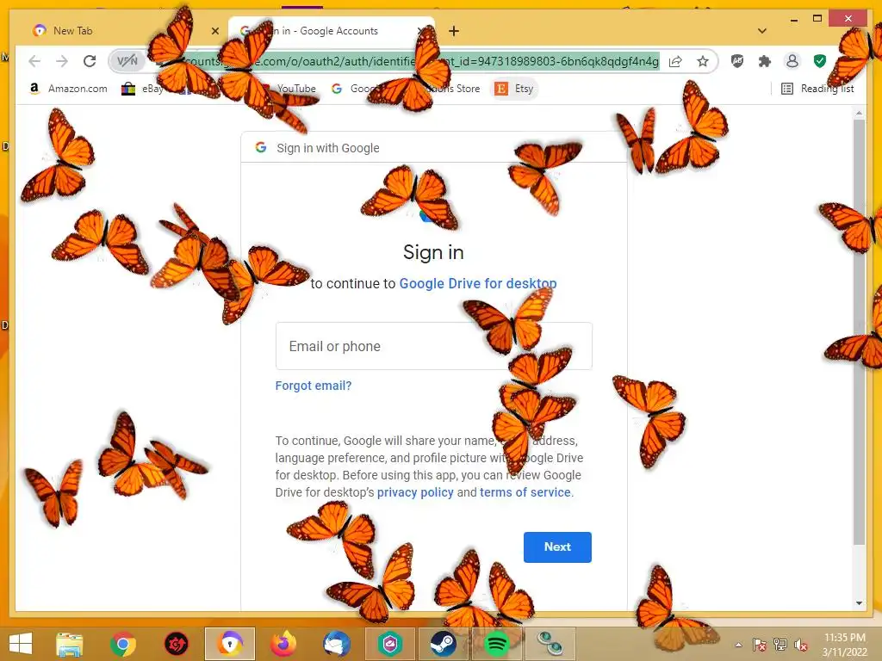Screen dimensions: 882x661
Task: Open the user profile icon
Action: (x=792, y=61)
